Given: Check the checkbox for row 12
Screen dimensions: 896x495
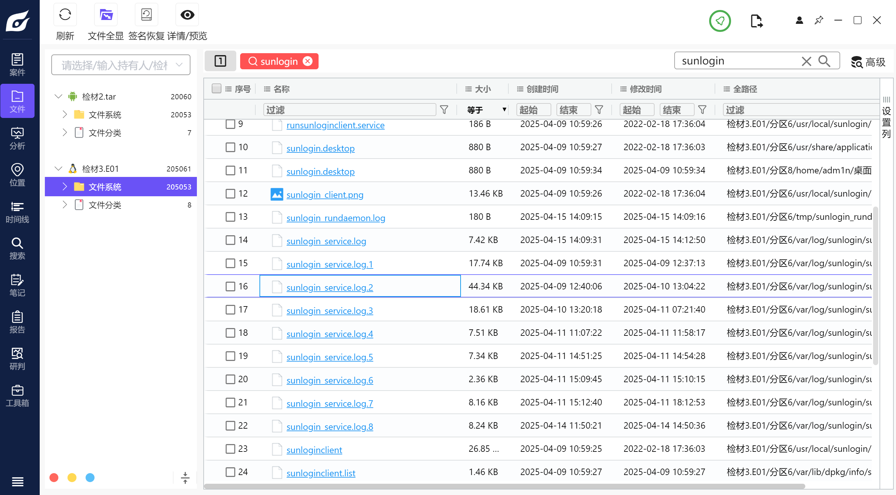Looking at the screenshot, I should (x=230, y=193).
